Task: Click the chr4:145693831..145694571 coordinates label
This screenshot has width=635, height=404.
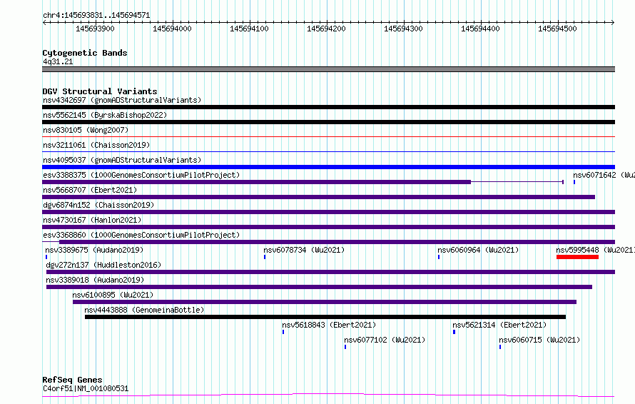Action: coord(96,16)
